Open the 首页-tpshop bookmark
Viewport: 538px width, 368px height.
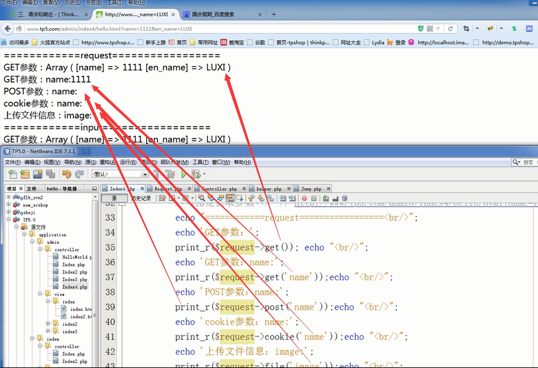point(299,43)
